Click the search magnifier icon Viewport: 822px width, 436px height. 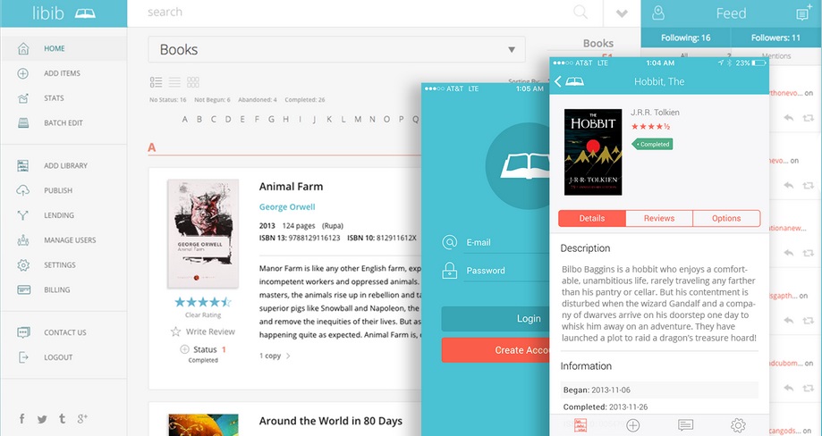(x=580, y=13)
